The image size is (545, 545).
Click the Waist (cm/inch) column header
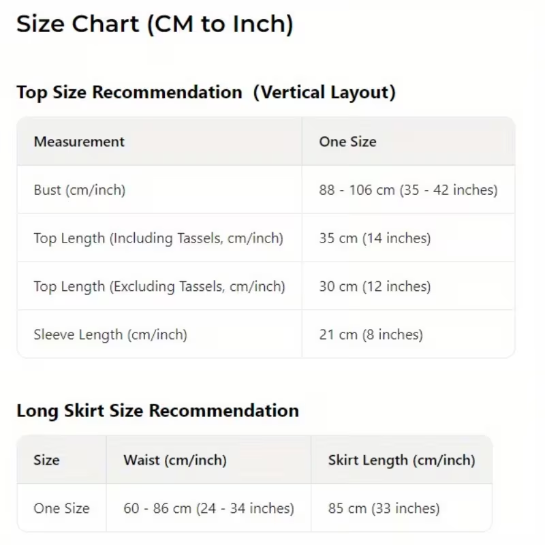[x=175, y=460]
